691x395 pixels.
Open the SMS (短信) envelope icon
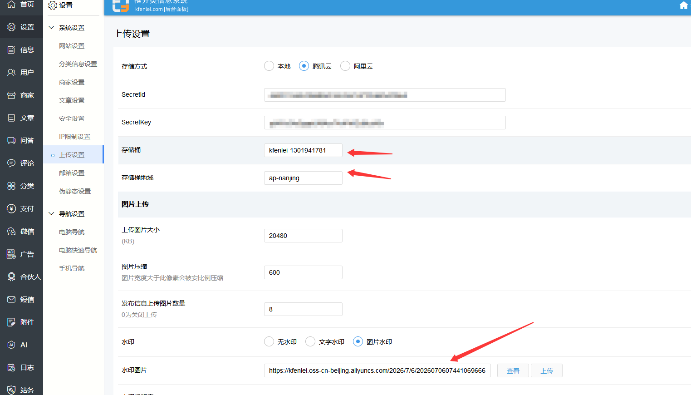pos(11,300)
